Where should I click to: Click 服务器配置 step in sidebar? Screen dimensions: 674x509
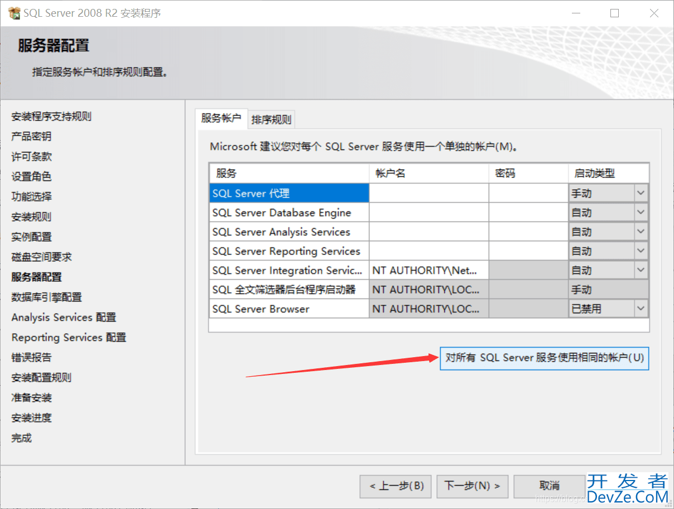tap(36, 277)
